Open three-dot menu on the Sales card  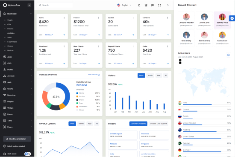tap(64, 18)
